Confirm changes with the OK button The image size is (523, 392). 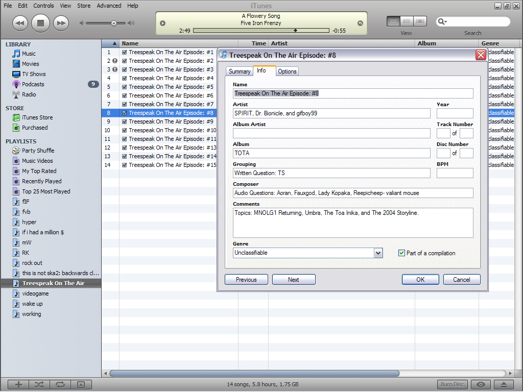click(x=420, y=279)
